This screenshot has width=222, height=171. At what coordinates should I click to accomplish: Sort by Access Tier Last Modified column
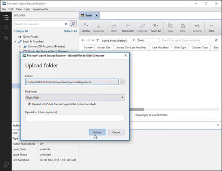point(131,48)
